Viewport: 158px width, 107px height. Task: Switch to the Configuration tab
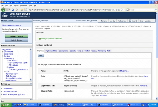coord(63,51)
